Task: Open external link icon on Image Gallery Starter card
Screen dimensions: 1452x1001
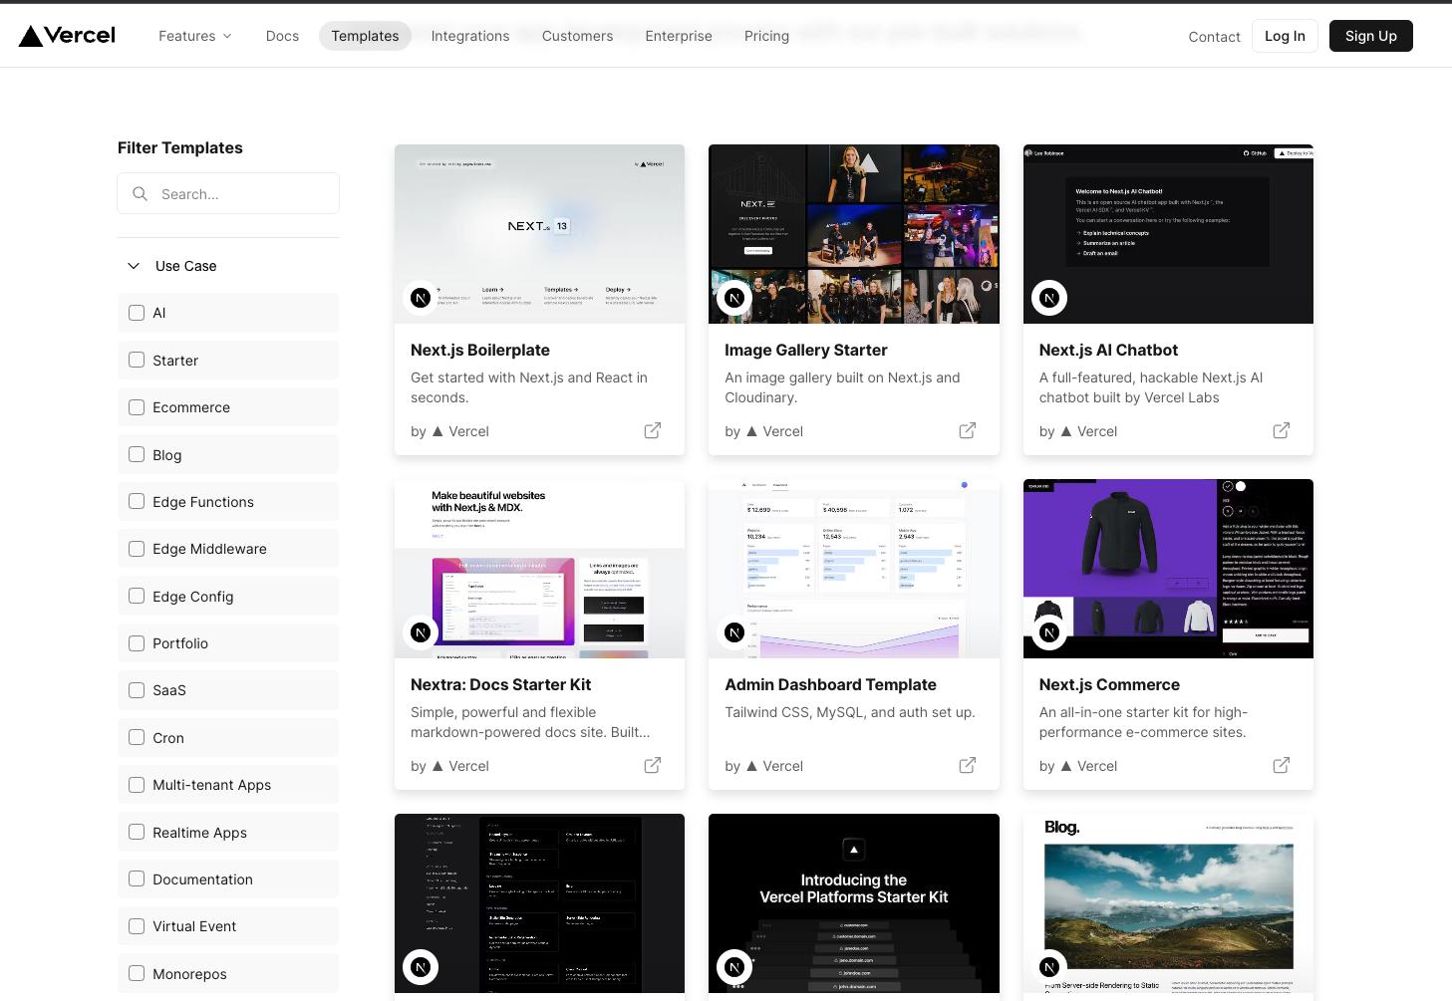Action: [x=967, y=430]
